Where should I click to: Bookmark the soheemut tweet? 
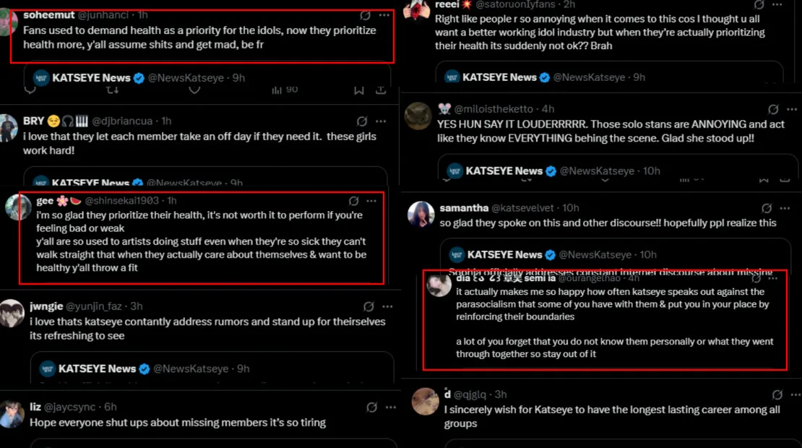click(359, 90)
